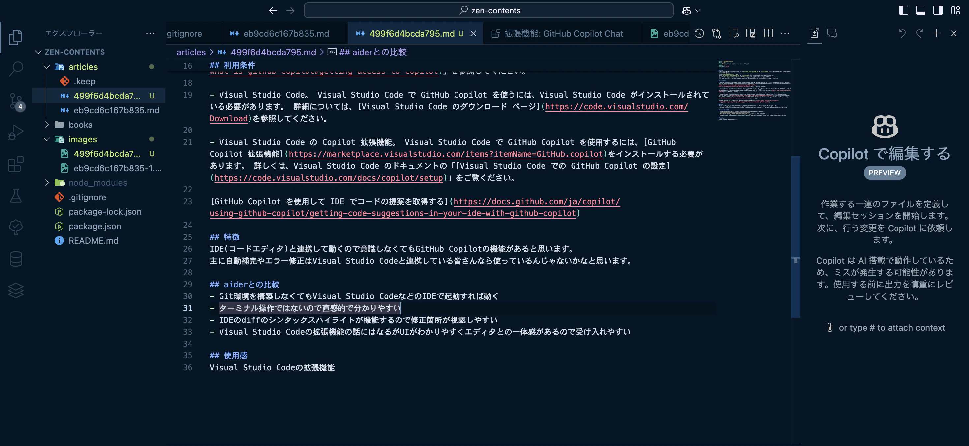Click the Zenn preview editor icon
This screenshot has height=446, width=969.
pos(751,34)
